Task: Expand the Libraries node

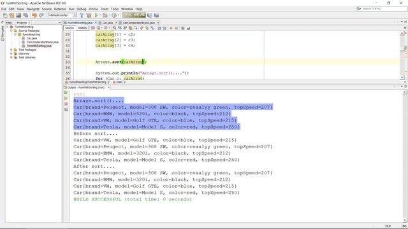Action: 11,53
